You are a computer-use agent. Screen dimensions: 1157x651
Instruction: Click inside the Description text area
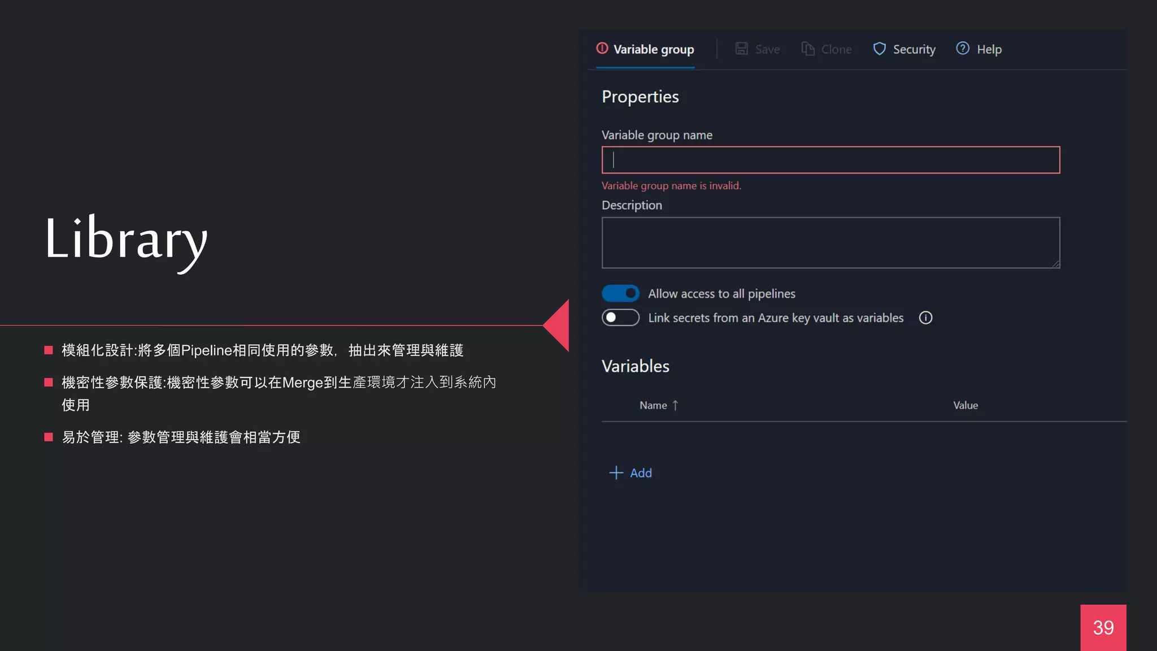[x=830, y=242]
